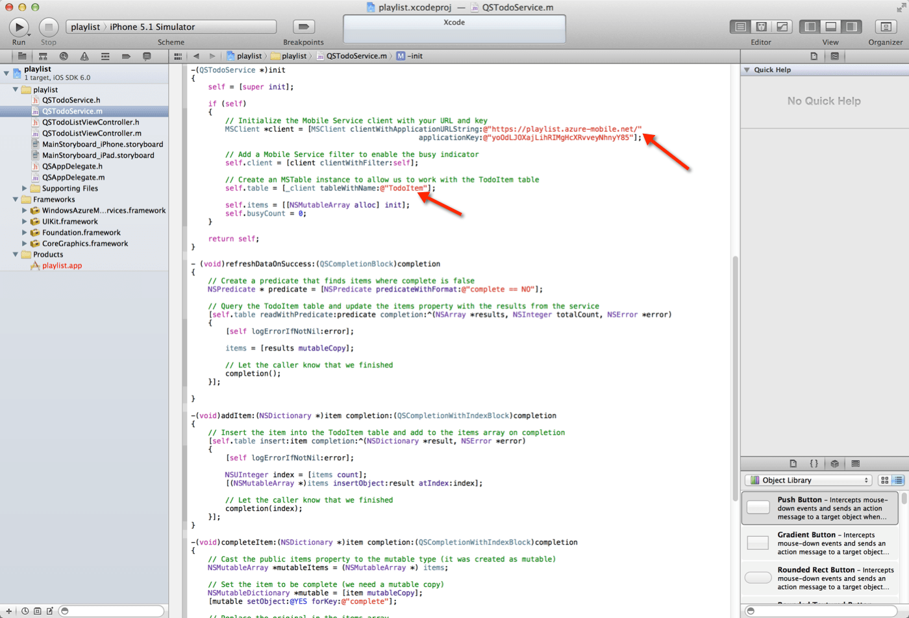Open the Media library
This screenshot has width=909, height=618.
[x=855, y=463]
